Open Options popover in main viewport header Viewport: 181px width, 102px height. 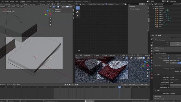(71, 4)
